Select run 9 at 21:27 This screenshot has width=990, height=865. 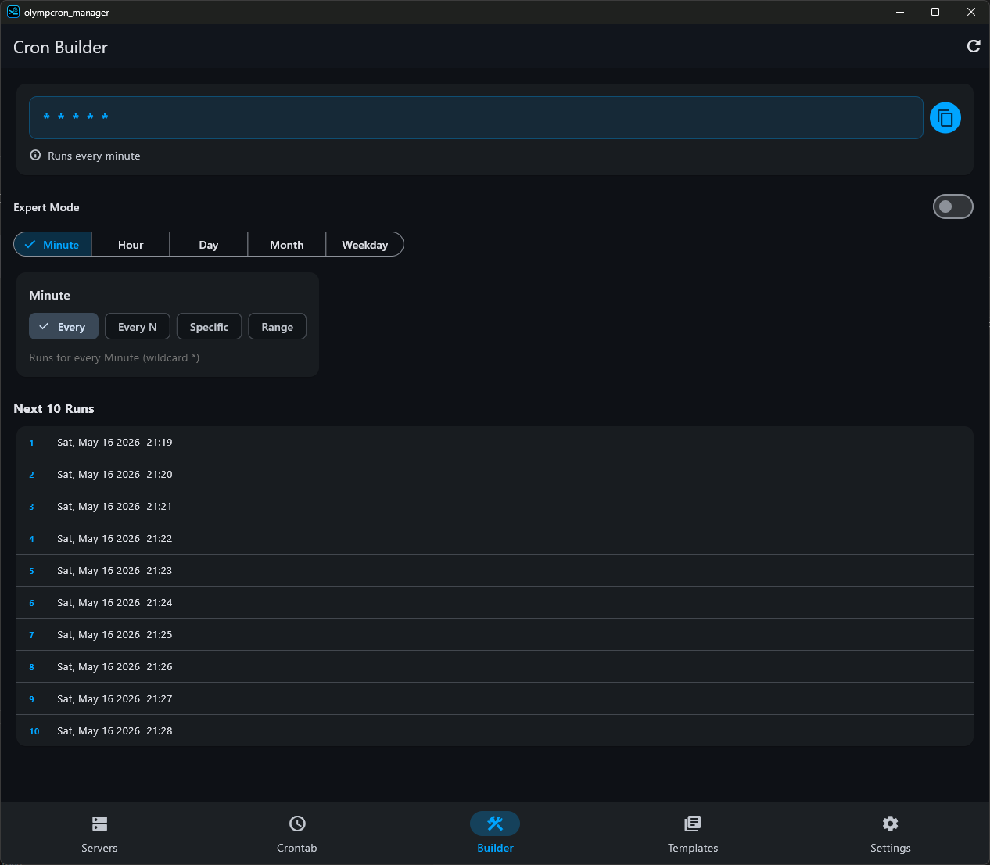pyautogui.click(x=495, y=698)
